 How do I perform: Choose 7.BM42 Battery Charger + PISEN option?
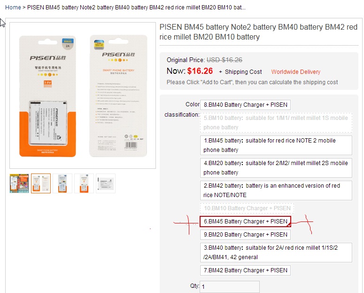[x=245, y=270]
